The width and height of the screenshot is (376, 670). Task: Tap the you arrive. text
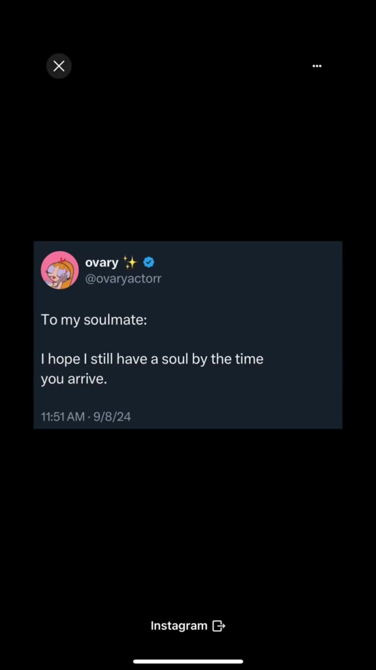point(73,379)
